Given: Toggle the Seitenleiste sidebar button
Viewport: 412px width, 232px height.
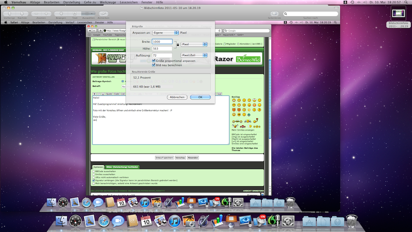Looking at the screenshot, I should [274, 14].
